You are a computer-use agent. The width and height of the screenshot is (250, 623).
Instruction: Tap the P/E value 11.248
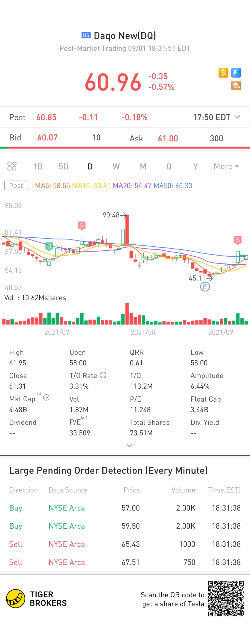click(x=140, y=410)
